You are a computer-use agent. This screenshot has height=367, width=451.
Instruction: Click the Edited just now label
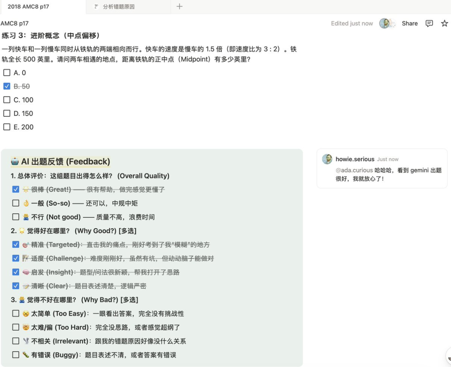coord(352,23)
